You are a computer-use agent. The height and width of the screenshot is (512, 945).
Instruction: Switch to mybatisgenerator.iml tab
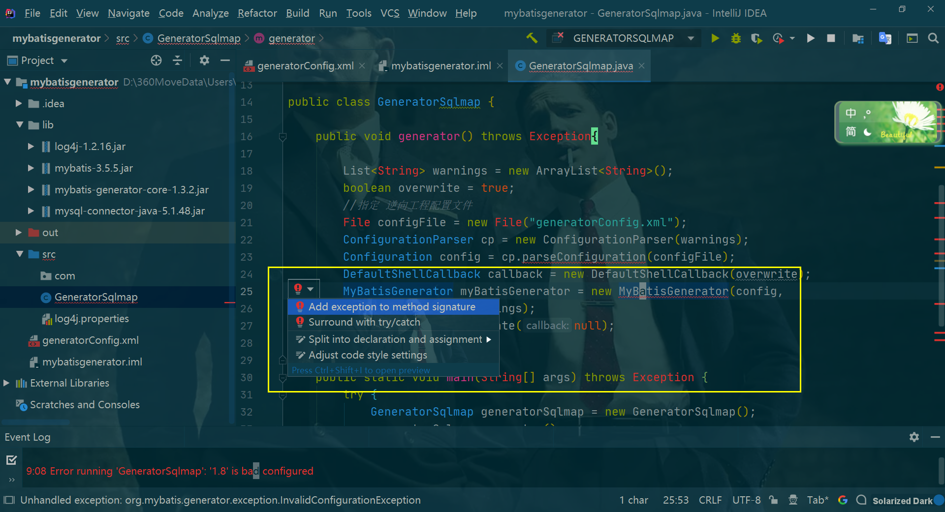[x=441, y=66]
